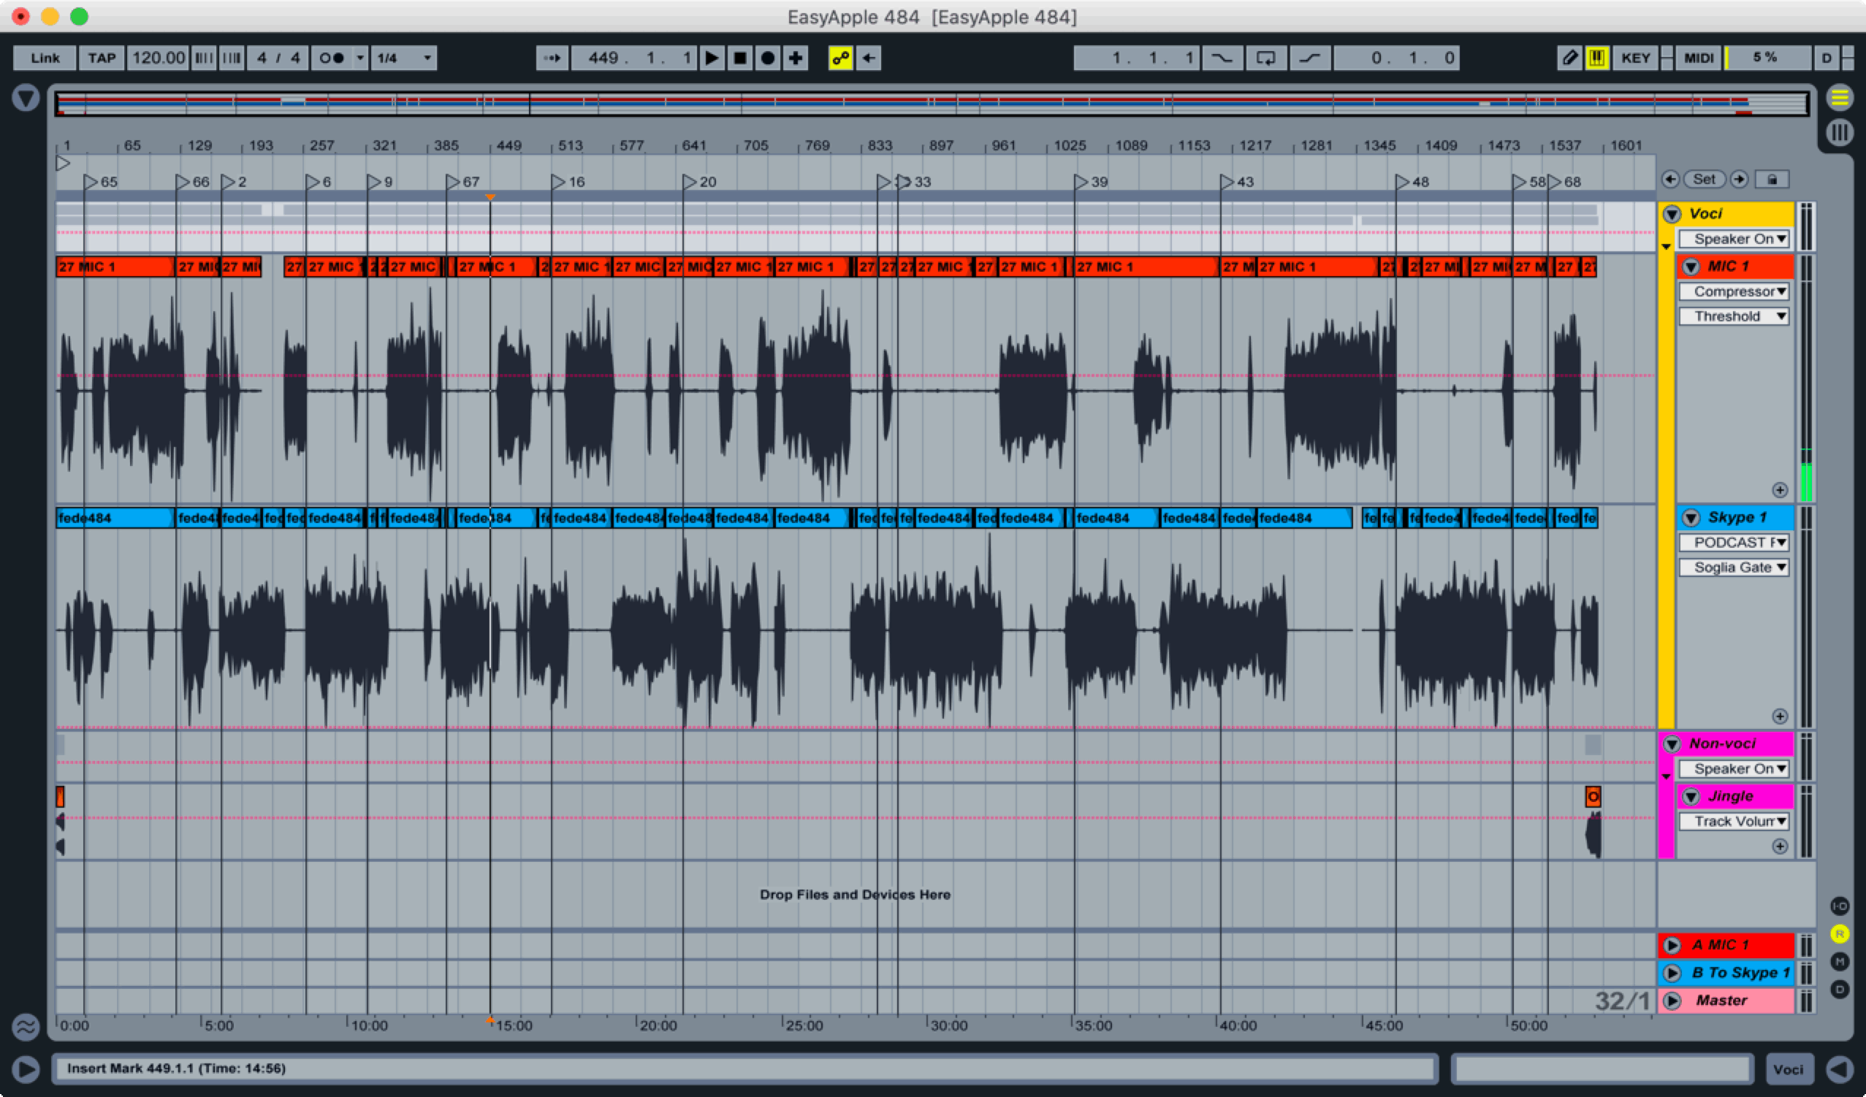Toggle the Draw Mode pencil icon
Screen dimensions: 1866x1097
click(x=1569, y=58)
